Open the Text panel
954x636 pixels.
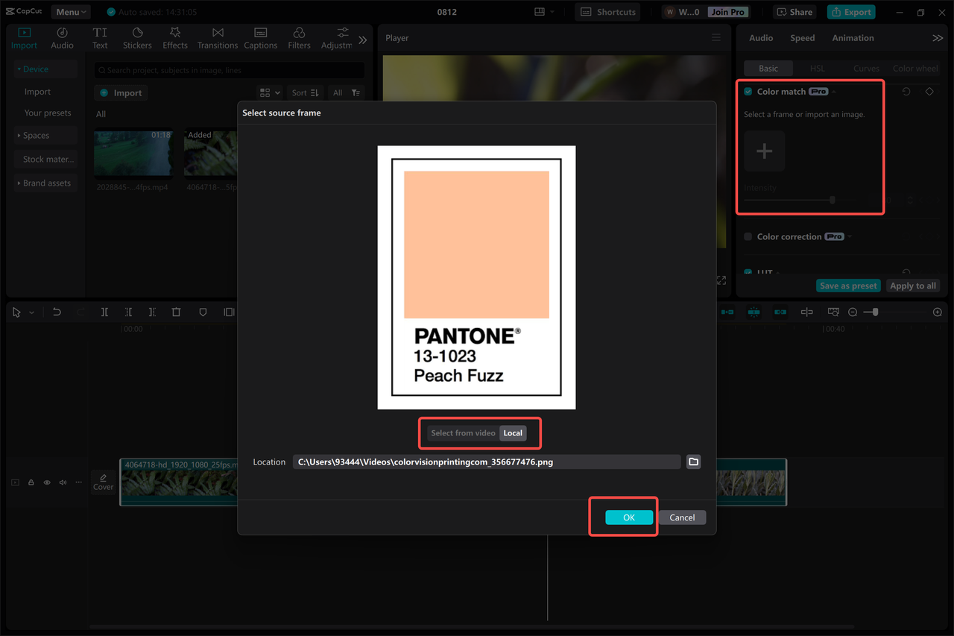100,37
